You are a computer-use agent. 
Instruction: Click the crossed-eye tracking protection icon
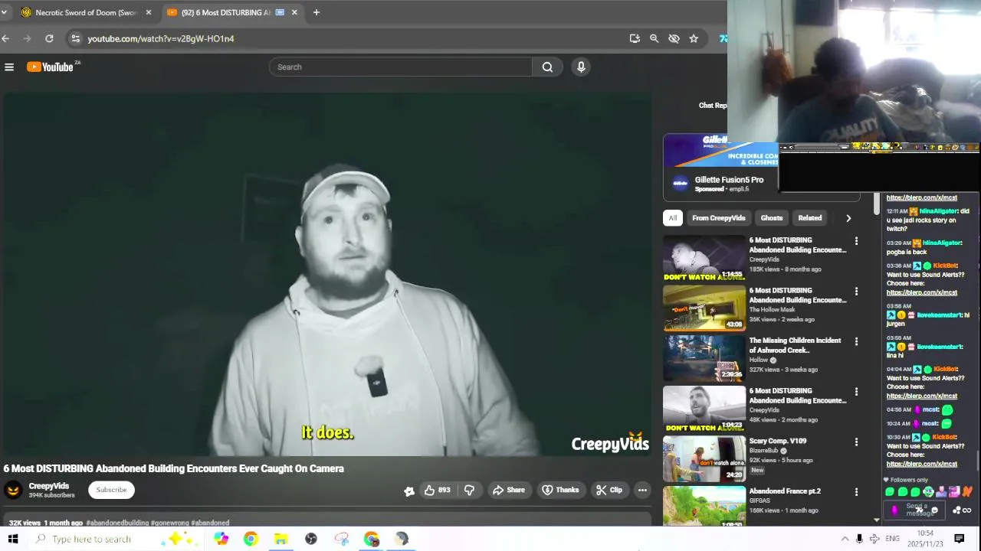click(674, 38)
